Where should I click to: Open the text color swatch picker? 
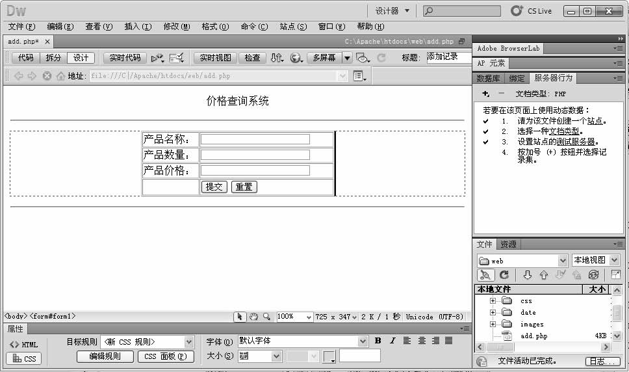pyautogui.click(x=329, y=356)
